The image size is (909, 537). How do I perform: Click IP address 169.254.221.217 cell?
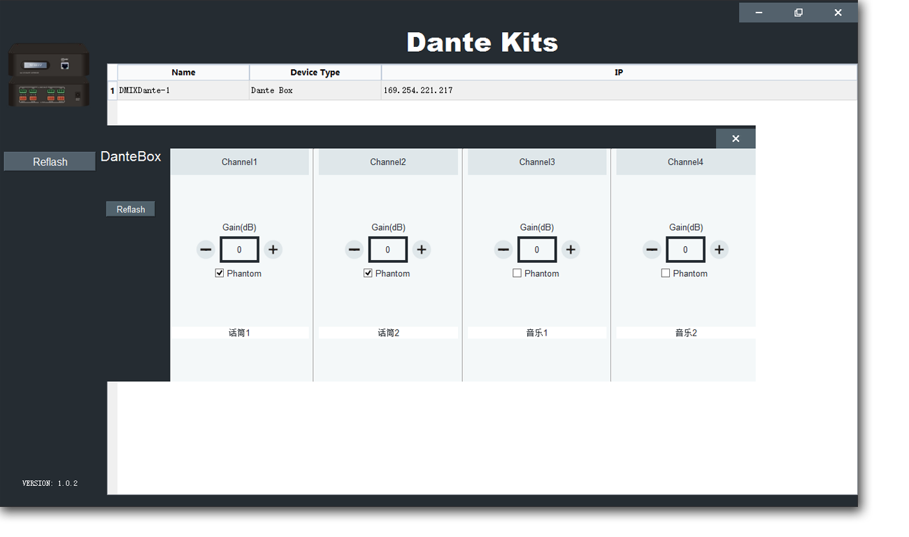619,90
